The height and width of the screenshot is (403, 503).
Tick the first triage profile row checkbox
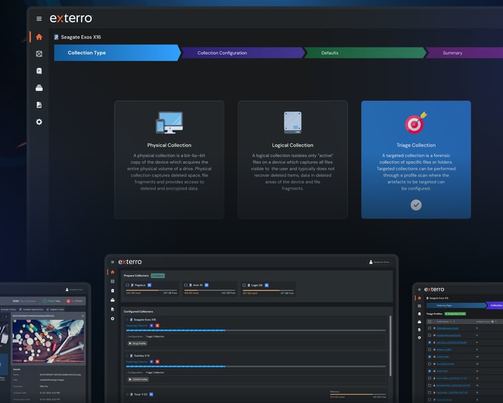pos(430,328)
